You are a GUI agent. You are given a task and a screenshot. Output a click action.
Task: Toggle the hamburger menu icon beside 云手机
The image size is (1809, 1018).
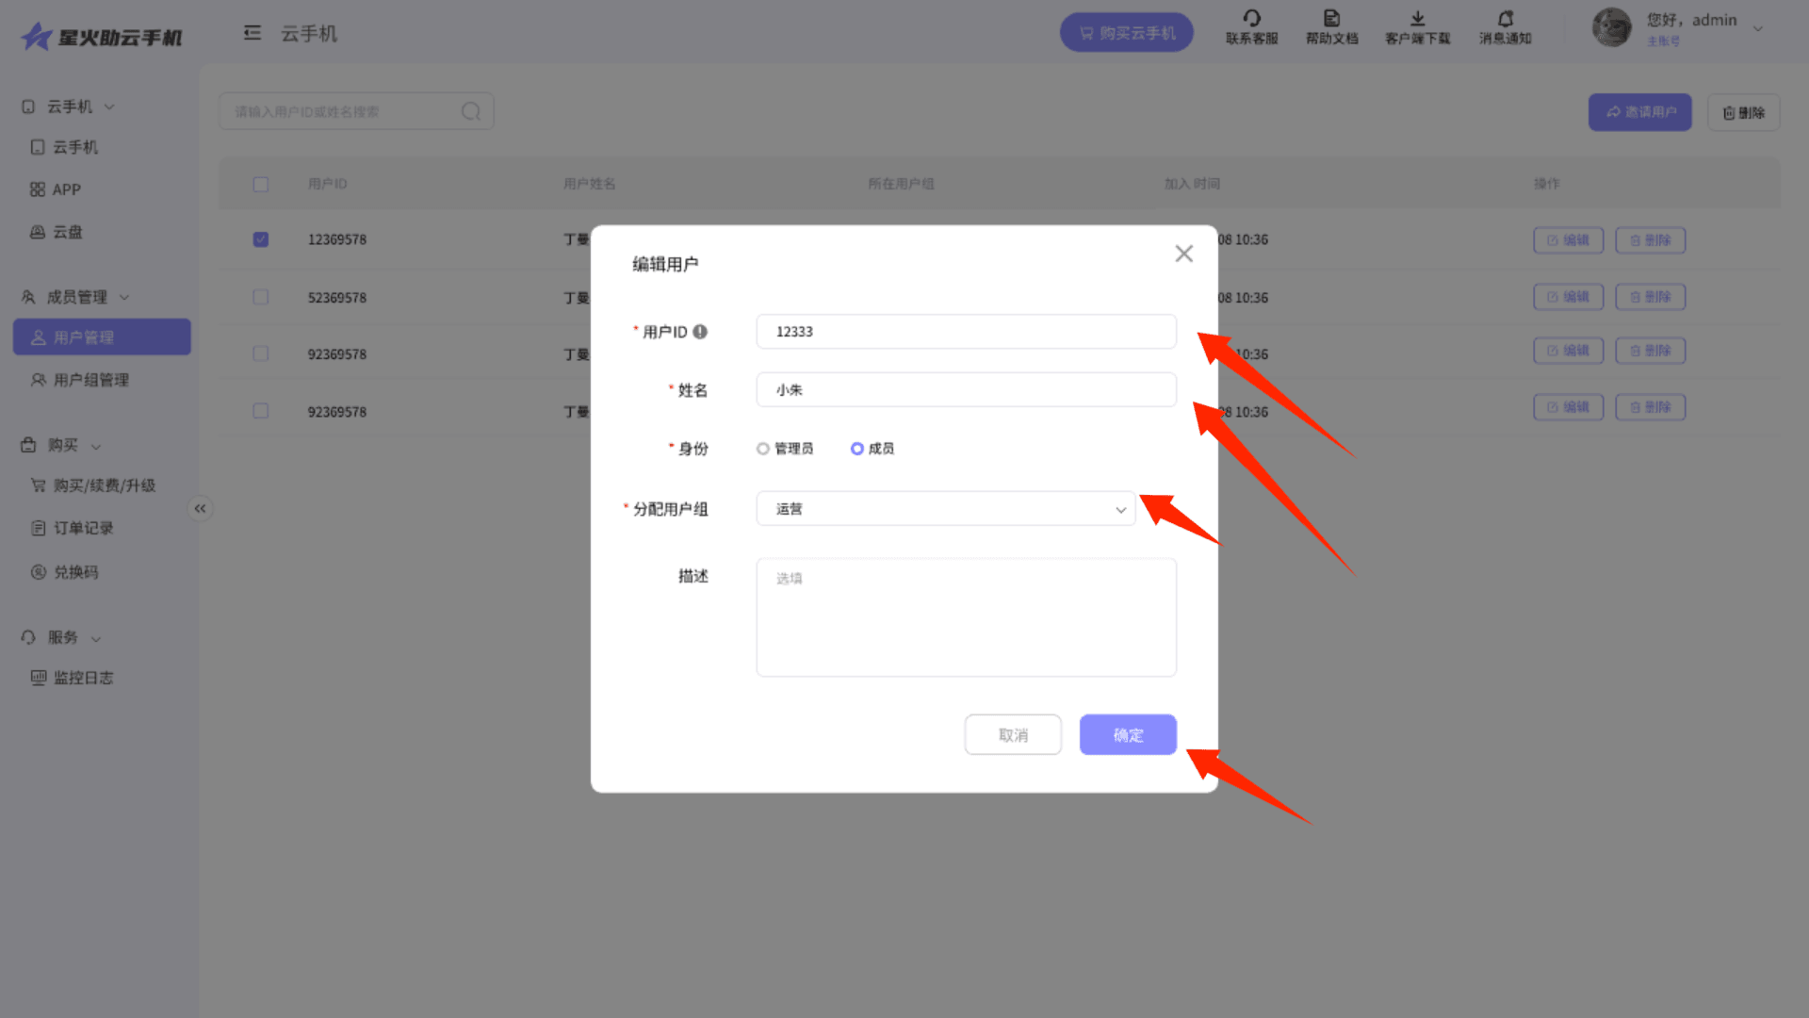(x=252, y=34)
